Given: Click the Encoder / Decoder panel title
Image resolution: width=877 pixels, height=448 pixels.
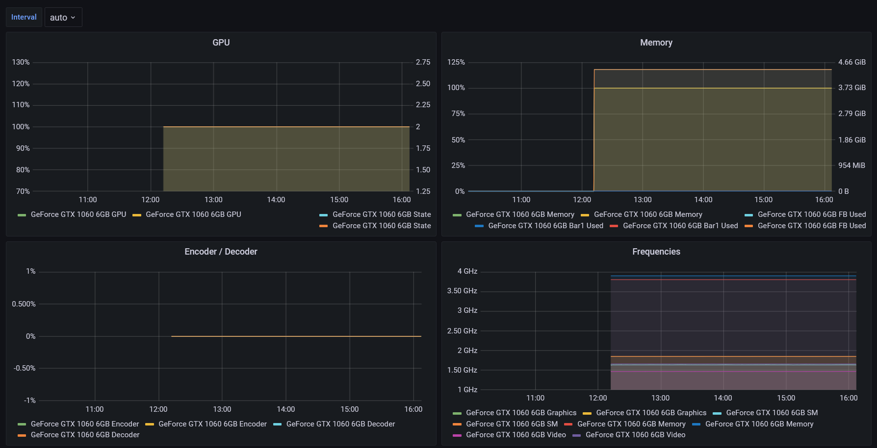Looking at the screenshot, I should tap(221, 252).
